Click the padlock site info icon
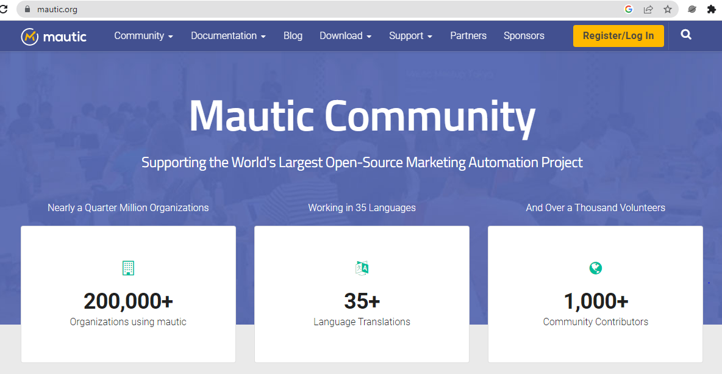 coord(27,9)
